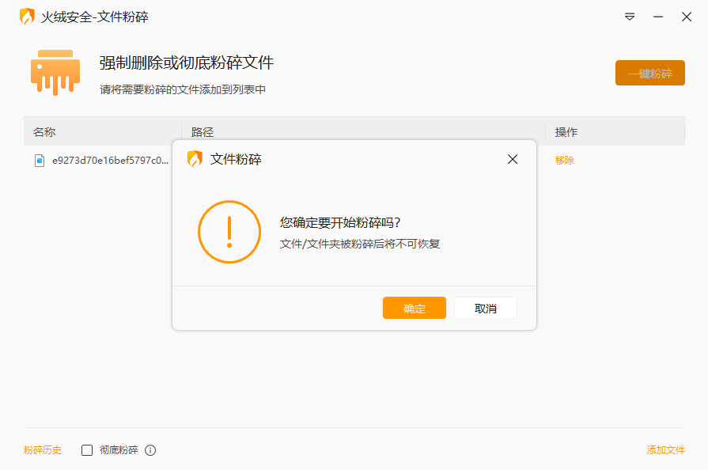Image resolution: width=708 pixels, height=470 pixels.
Task: Confirm shredding with the 确定 button
Action: point(415,309)
